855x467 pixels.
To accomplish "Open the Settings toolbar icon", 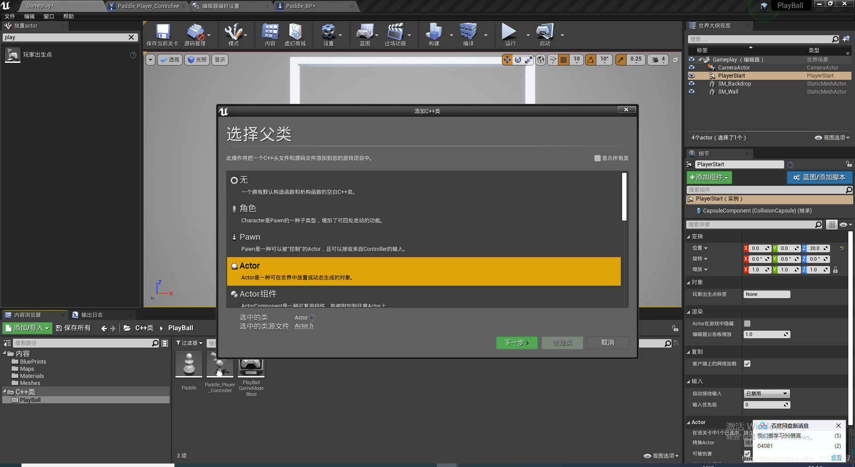I will click(x=328, y=33).
